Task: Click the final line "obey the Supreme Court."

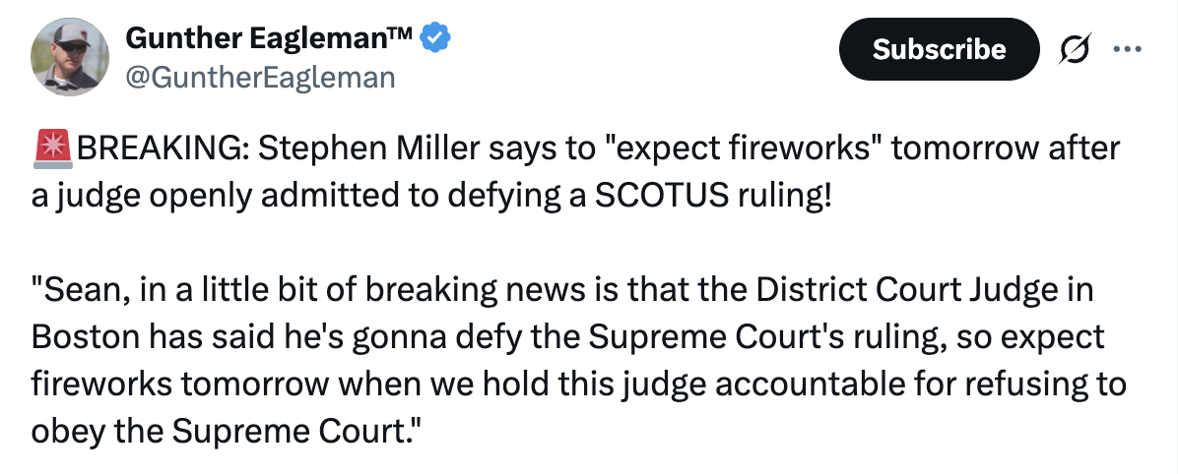Action: [x=226, y=433]
